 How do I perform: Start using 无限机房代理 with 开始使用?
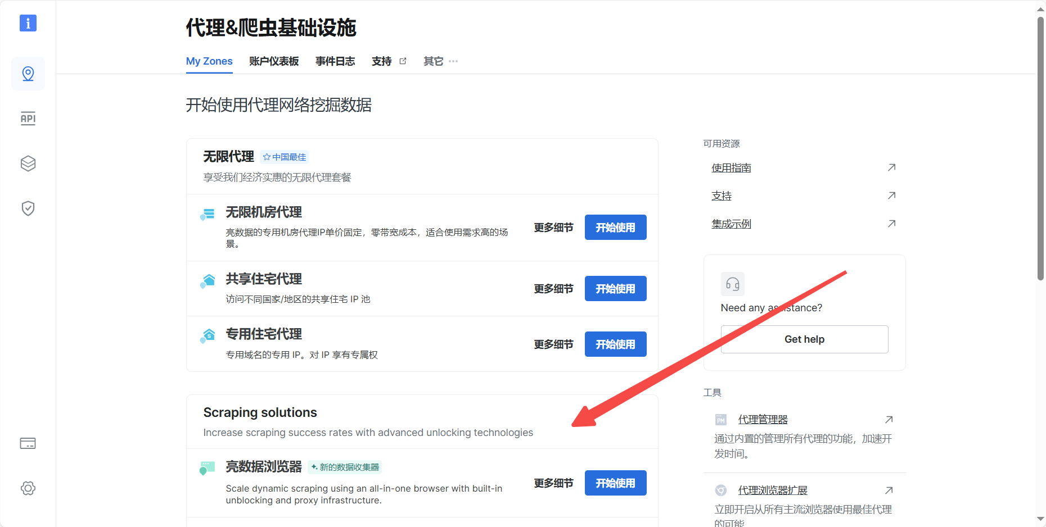(616, 228)
